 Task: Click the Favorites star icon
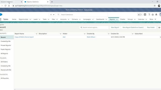tap(139, 14)
